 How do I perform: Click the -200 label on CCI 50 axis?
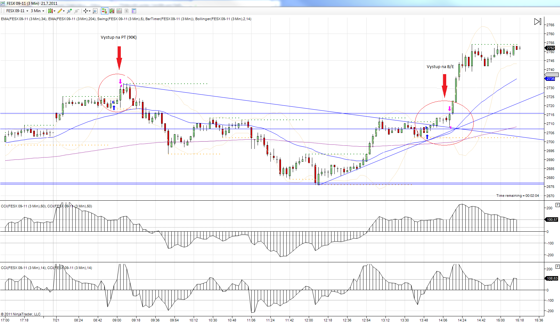tap(550, 255)
